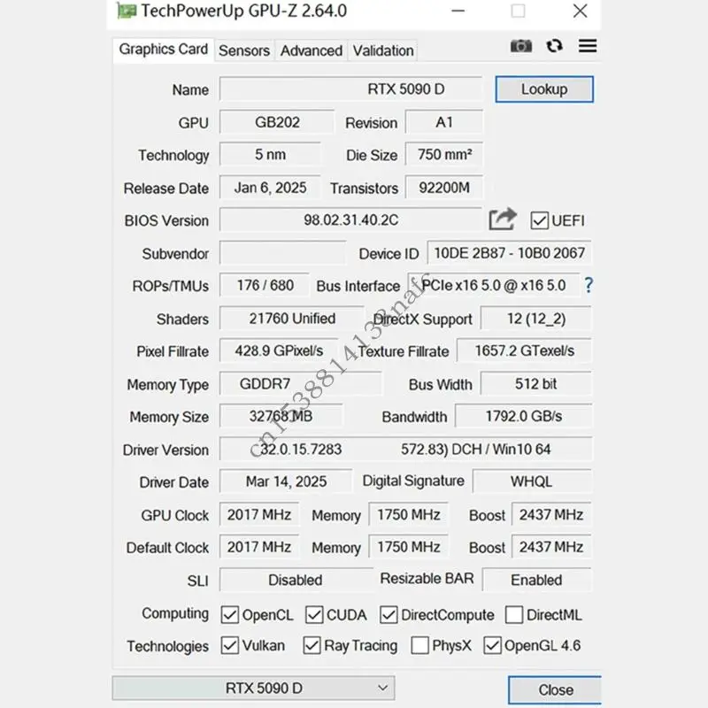Click the Memory Type GDDR7 field
The height and width of the screenshot is (708, 708).
point(301,384)
